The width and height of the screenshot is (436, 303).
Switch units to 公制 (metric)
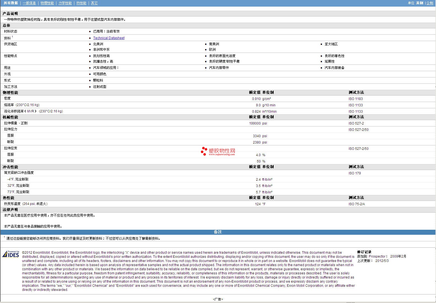(x=430, y=3)
